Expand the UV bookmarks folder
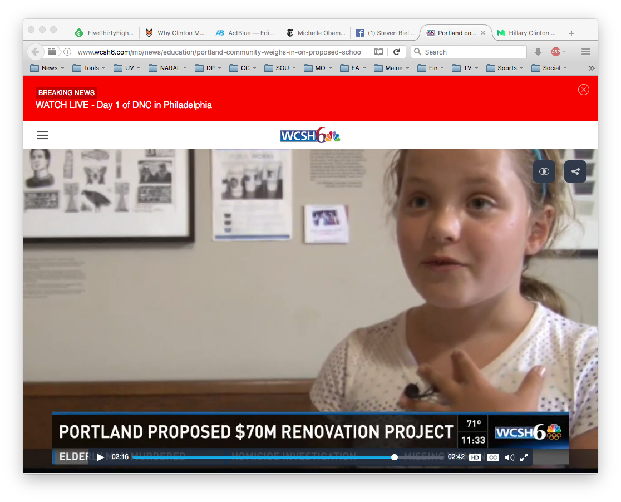 point(127,68)
